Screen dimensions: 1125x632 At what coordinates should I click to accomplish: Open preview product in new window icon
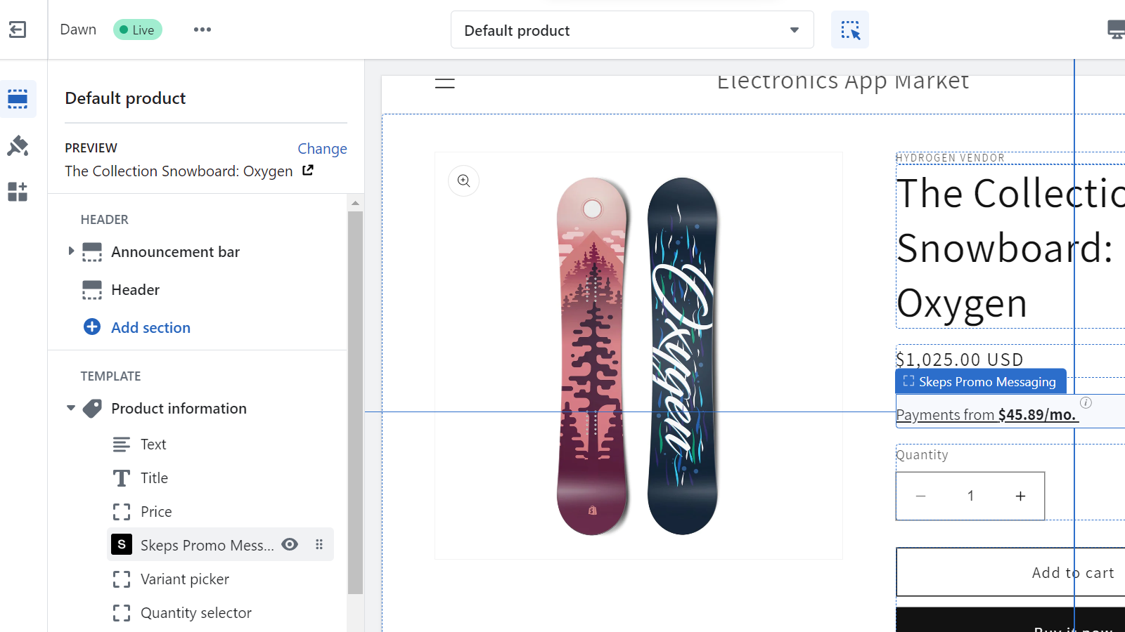(x=307, y=170)
